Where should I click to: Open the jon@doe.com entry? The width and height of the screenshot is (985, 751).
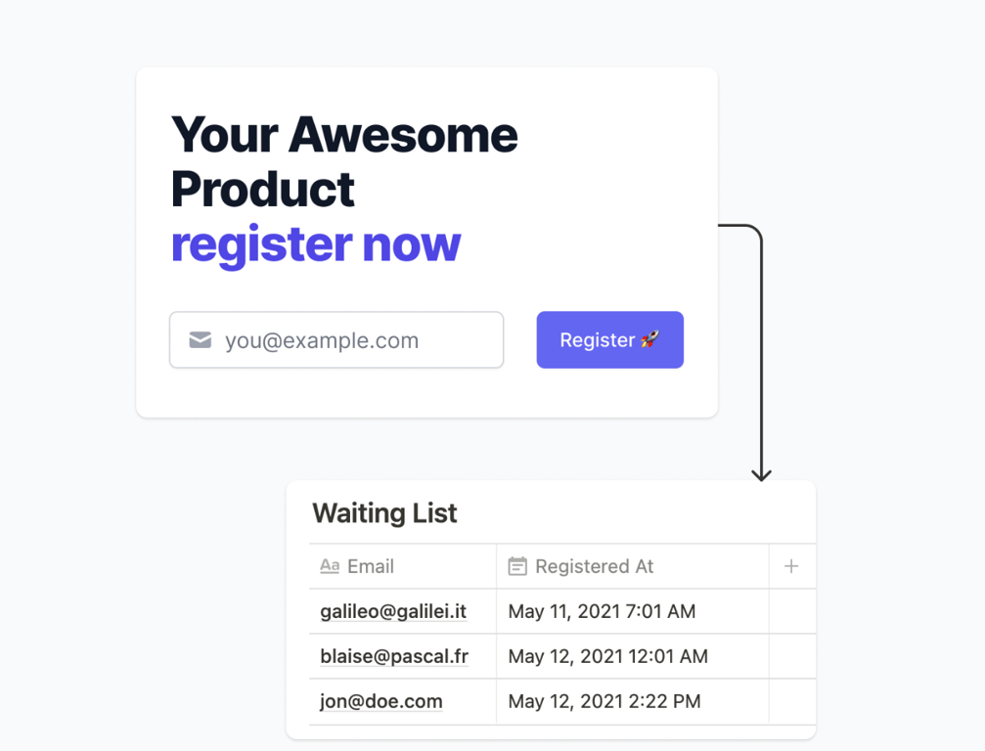pyautogui.click(x=381, y=702)
